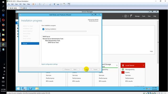Click Remote Server Administration Tools entry
The height and width of the screenshot is (94, 168).
click(53, 39)
